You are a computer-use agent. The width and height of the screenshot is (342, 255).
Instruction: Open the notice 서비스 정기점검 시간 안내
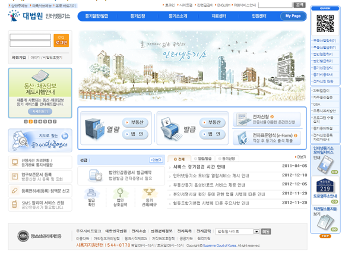[x=199, y=167]
